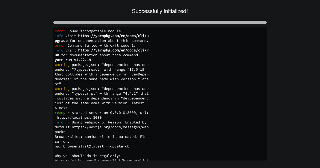320x168 pixels.
Task: Open the yarnpkg cli/run docs URL
Action: tap(102, 53)
